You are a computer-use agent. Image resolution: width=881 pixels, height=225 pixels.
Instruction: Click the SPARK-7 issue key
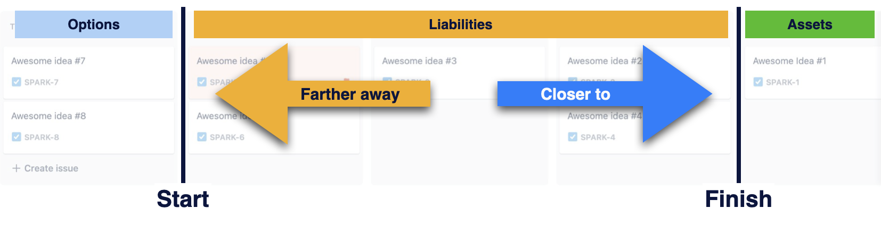click(x=42, y=82)
